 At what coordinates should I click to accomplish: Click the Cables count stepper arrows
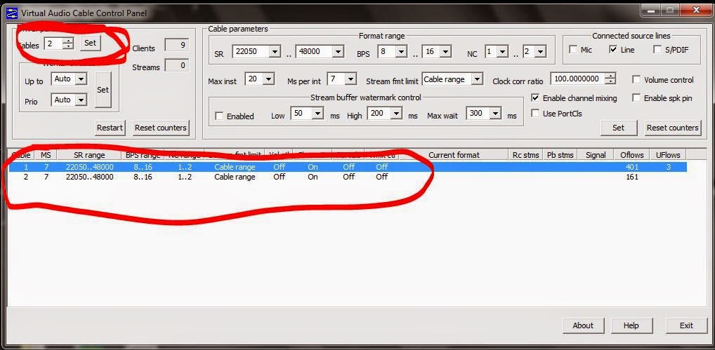(68, 43)
